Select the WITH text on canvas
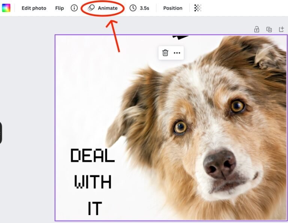The image size is (288, 223). click(93, 182)
